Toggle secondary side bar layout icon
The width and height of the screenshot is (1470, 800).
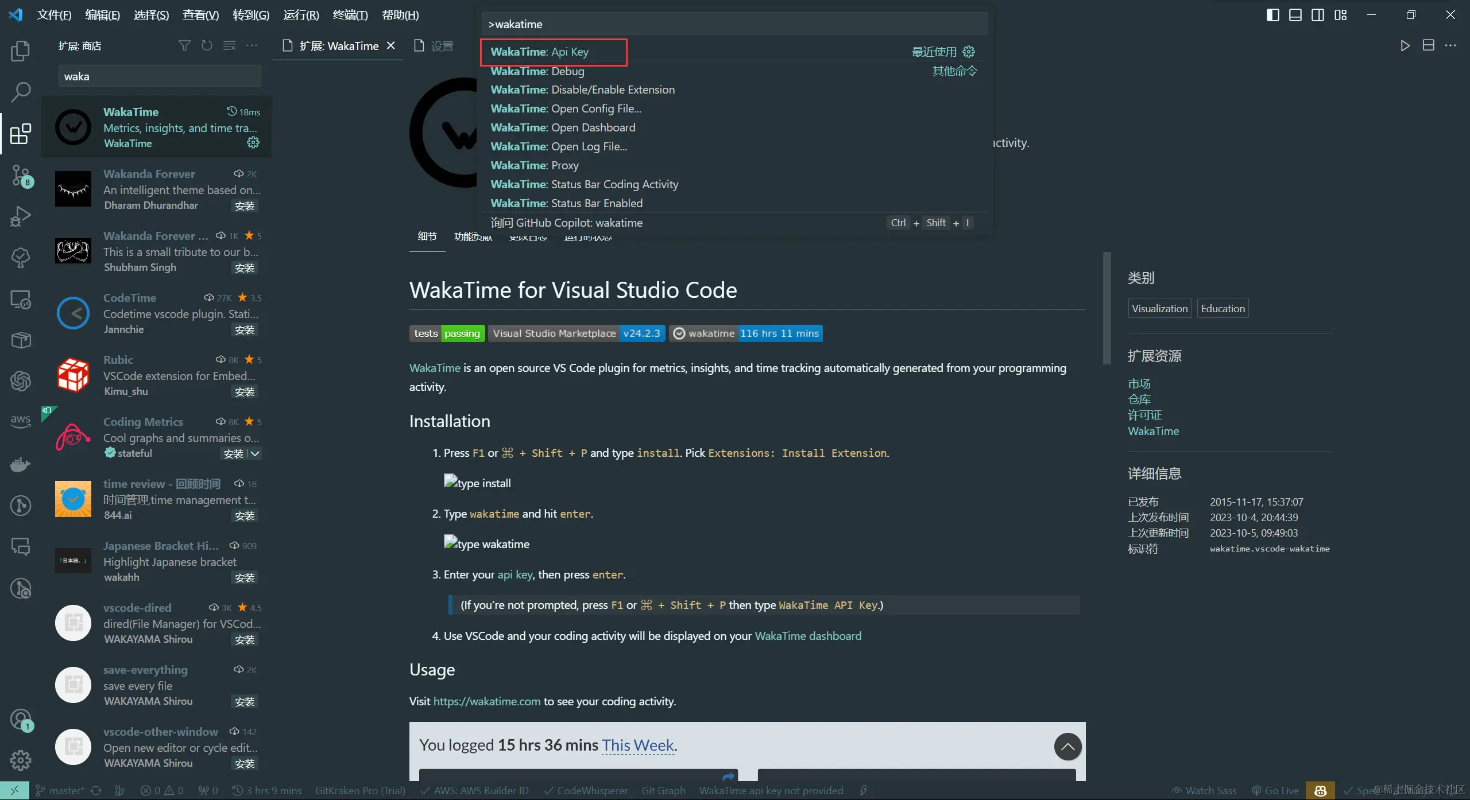point(1318,15)
